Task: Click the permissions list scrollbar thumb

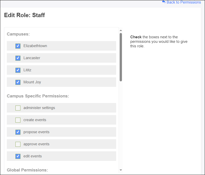Action: tap(121, 57)
